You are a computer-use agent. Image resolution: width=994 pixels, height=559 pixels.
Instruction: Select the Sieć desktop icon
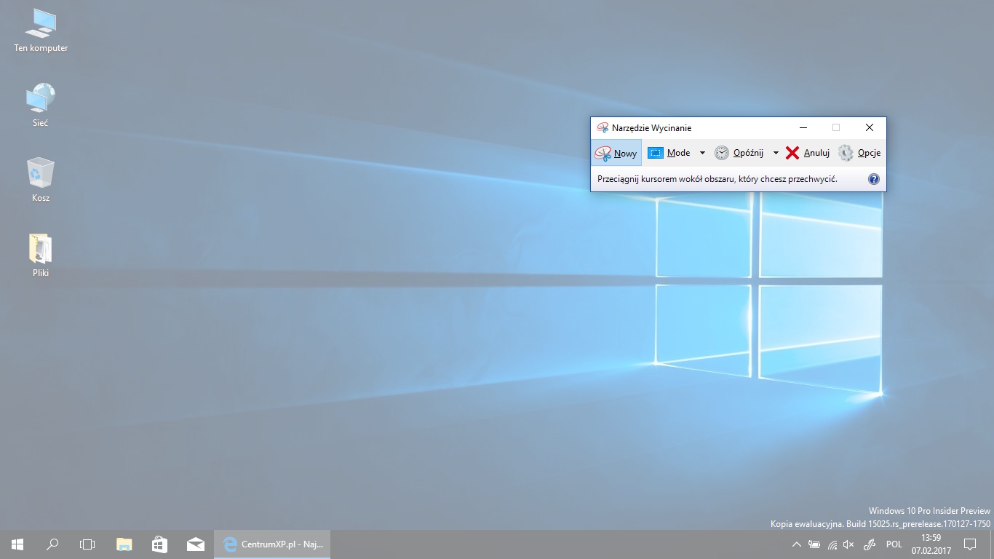[41, 106]
